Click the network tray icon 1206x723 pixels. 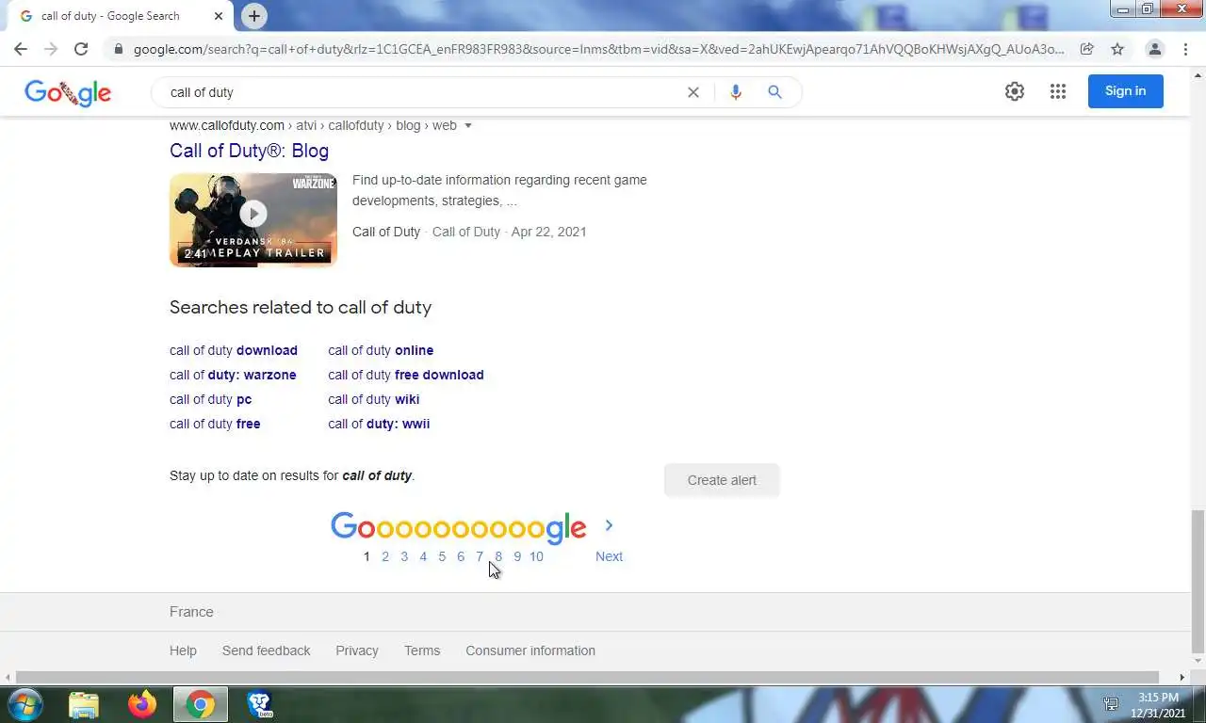coord(1111,704)
